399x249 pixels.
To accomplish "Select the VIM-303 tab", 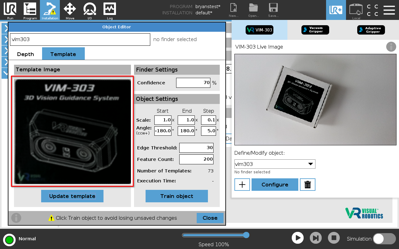I will click(259, 30).
